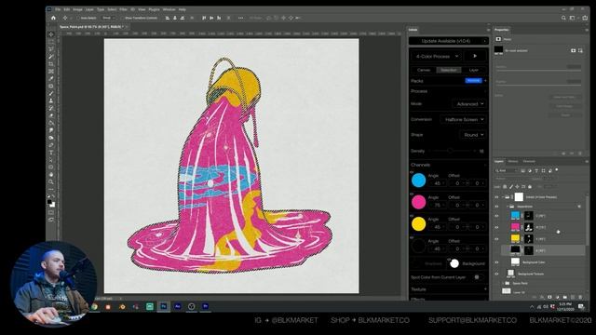596x335 pixels.
Task: Collapse the Separations group in Layers
Action: pyautogui.click(x=508, y=207)
